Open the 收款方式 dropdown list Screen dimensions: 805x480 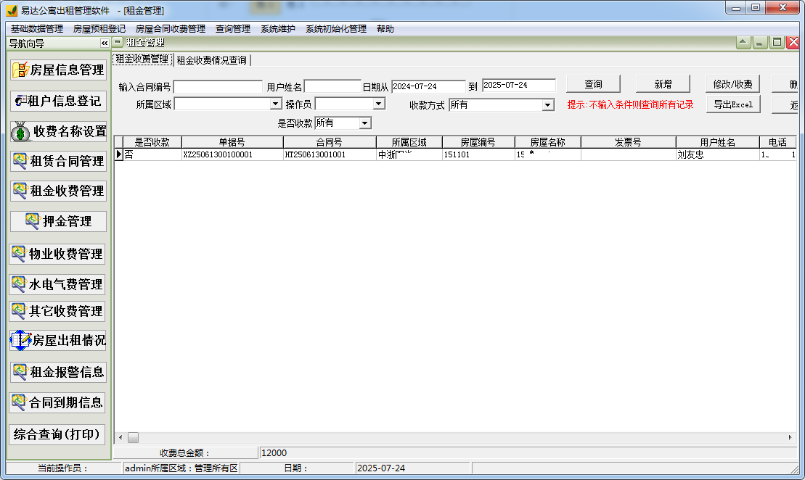point(549,103)
